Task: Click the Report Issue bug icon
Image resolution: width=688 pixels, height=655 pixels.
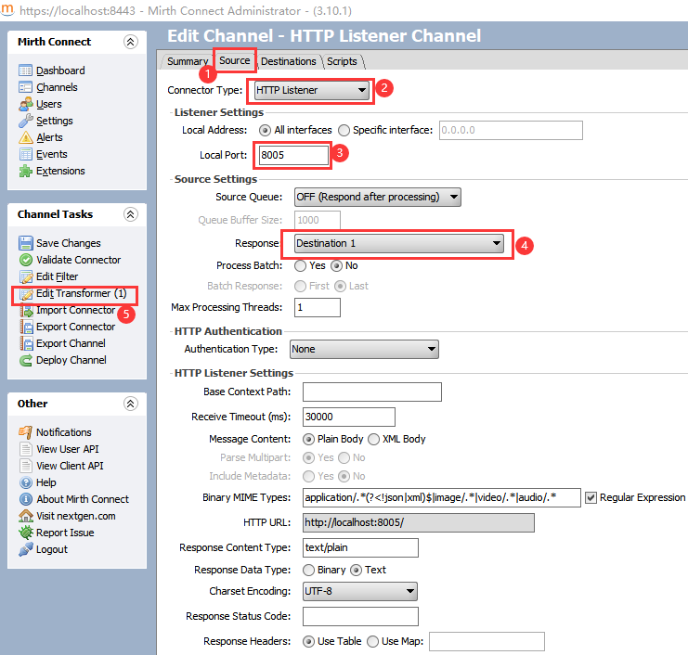Action: point(25,533)
